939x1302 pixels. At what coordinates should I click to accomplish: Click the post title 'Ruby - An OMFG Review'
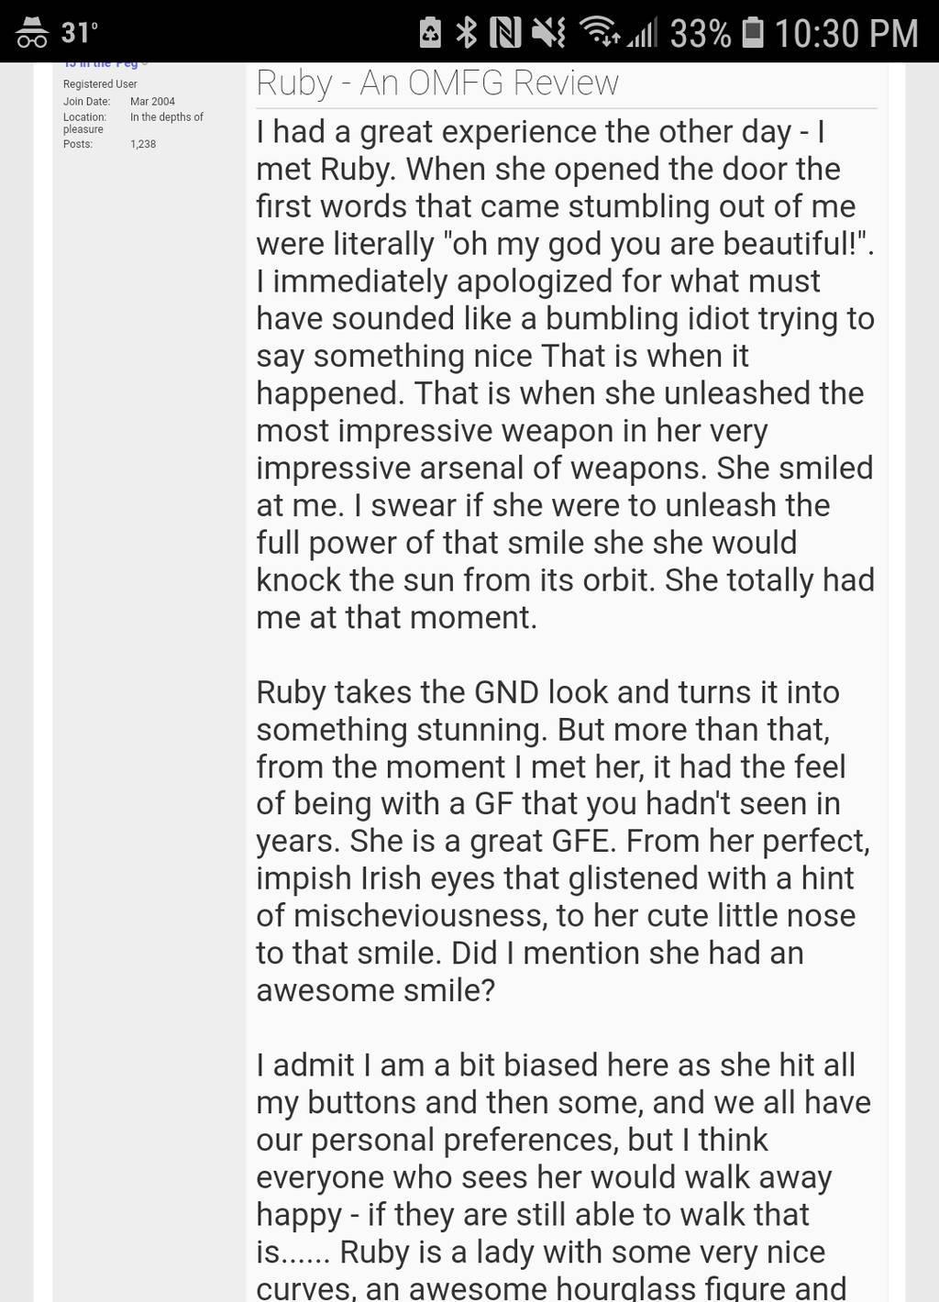(x=437, y=83)
